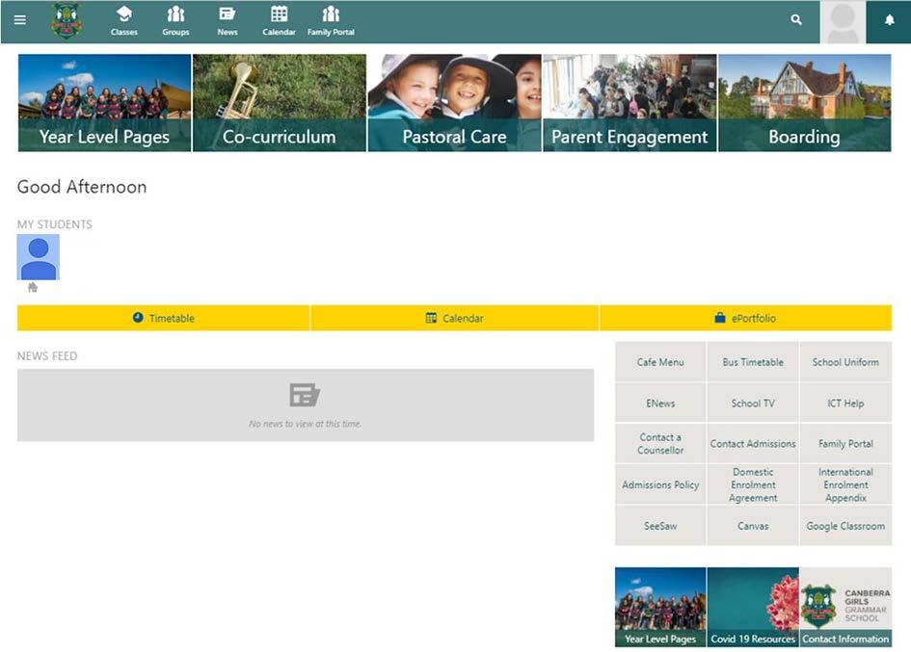Screen dimensions: 911x652
Task: Open the Co-curriculum banner tile
Action: coord(280,103)
